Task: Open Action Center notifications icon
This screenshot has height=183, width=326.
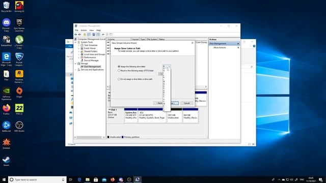Action: (321, 179)
